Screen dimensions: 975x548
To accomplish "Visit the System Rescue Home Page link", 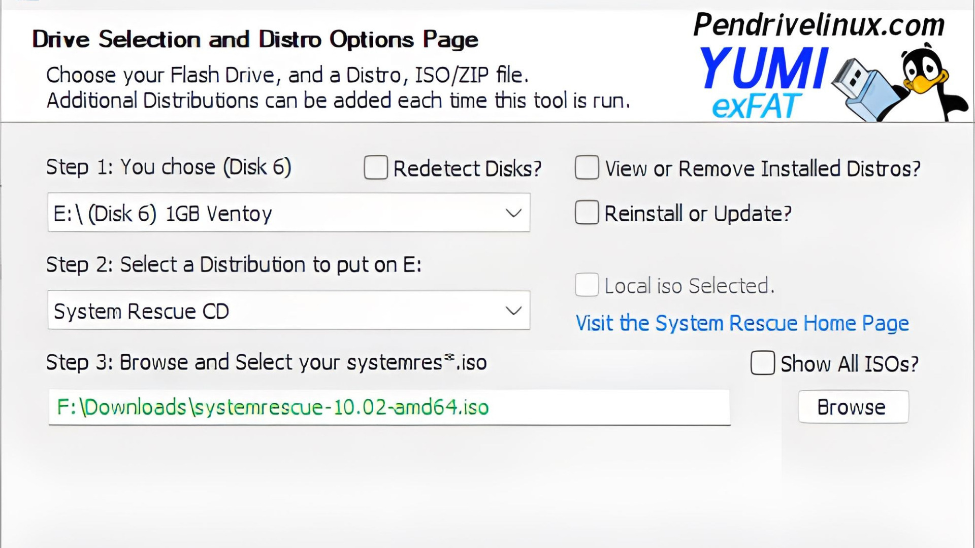I will (742, 323).
